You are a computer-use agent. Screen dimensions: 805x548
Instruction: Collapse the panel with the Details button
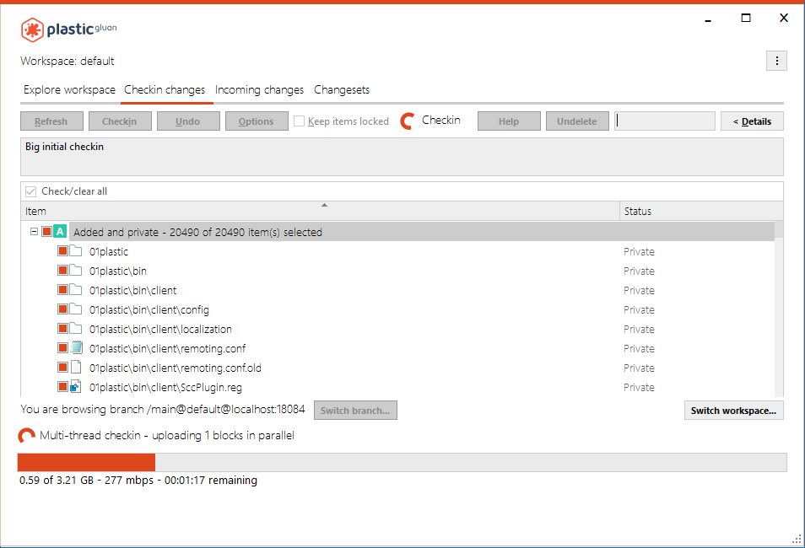(x=751, y=121)
